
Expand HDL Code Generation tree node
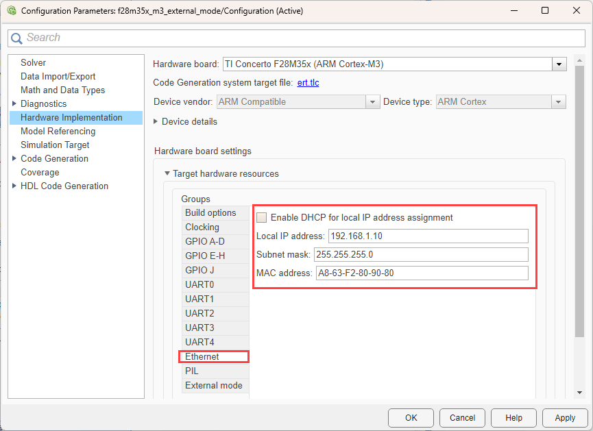14,186
